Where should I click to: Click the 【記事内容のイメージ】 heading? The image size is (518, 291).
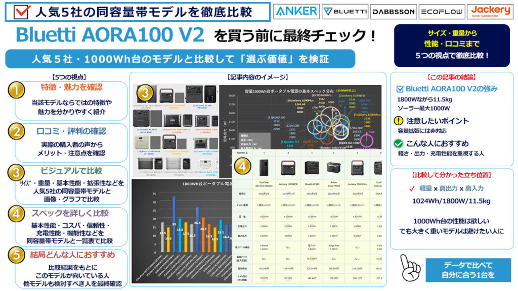point(257,77)
